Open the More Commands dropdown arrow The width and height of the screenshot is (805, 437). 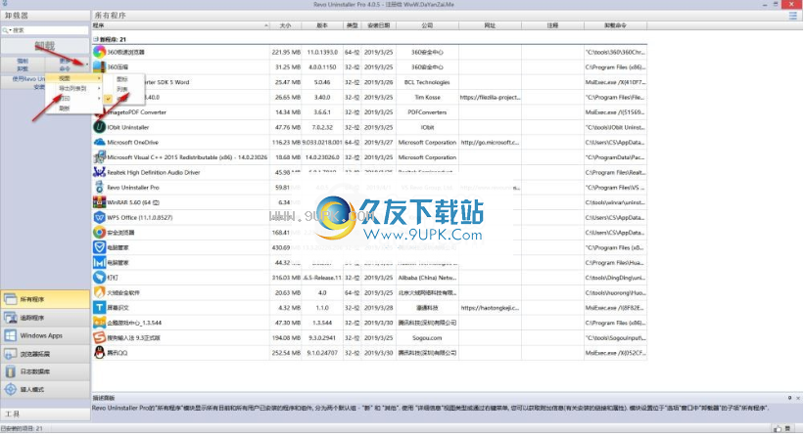point(87,65)
